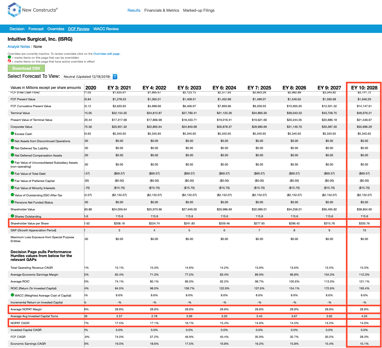Click the $208.18 value under EY 3: 2021
The image size is (382, 348).
tap(119, 223)
